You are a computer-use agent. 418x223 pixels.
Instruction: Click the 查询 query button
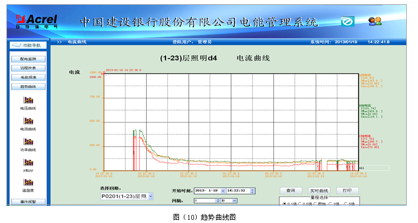tap(291, 190)
